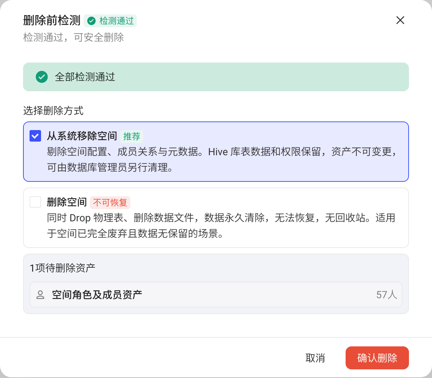Check the 删除空间 checkbox
Image resolution: width=432 pixels, height=378 pixels.
point(35,202)
